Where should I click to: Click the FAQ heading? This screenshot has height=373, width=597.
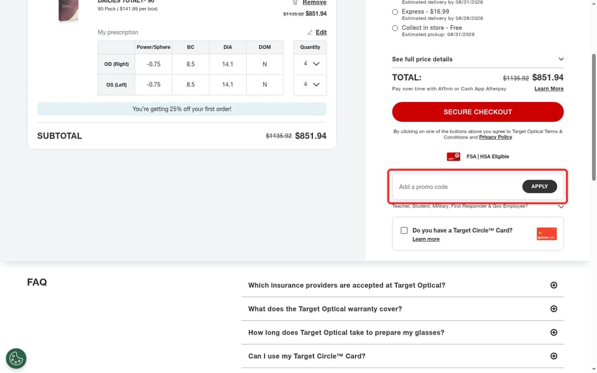(37, 282)
